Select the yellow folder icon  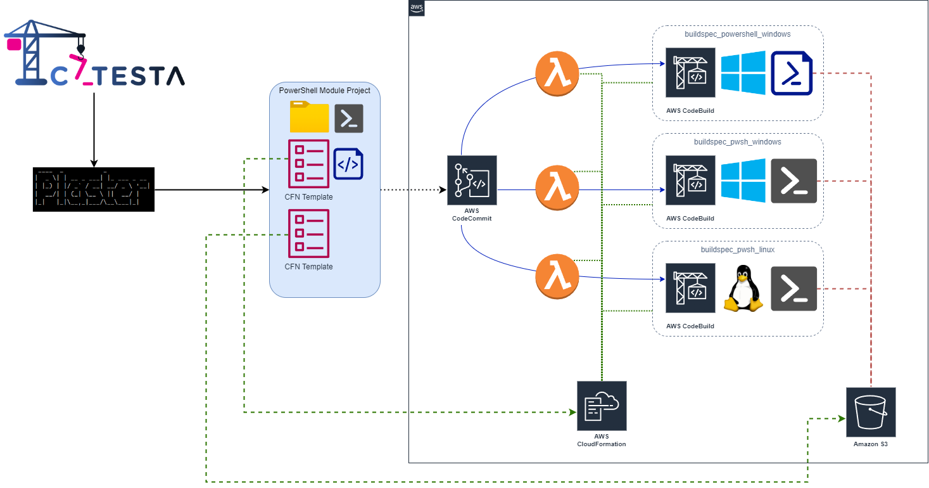[309, 117]
